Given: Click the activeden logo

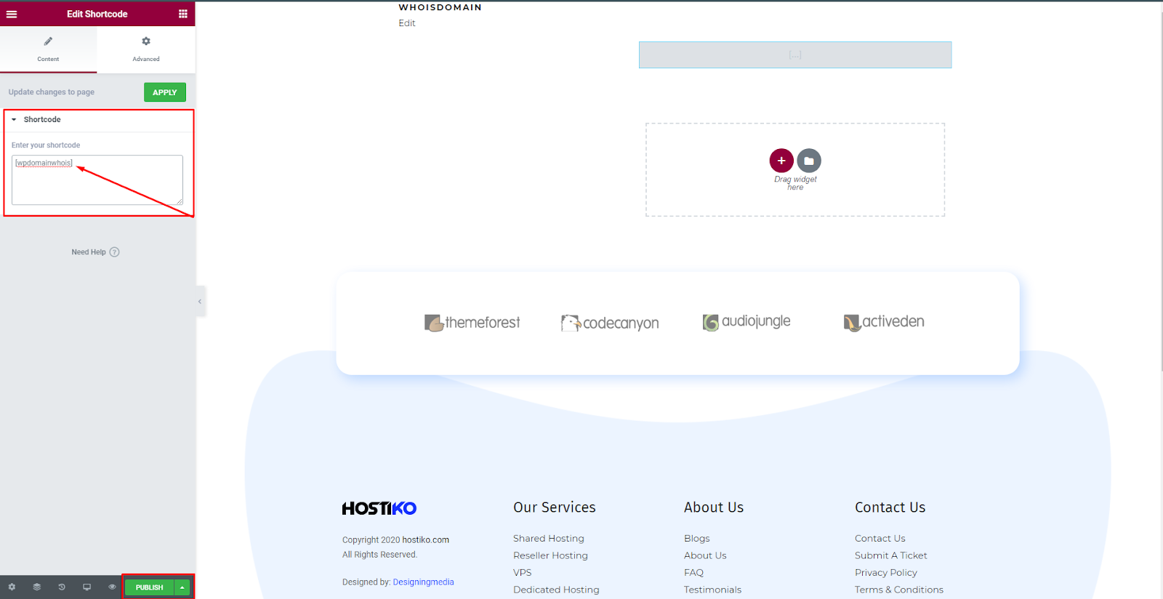Looking at the screenshot, I should 884,322.
